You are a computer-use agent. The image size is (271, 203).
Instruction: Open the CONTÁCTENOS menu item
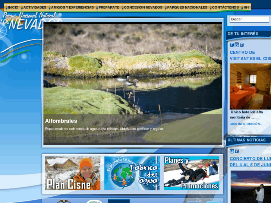pos(225,7)
